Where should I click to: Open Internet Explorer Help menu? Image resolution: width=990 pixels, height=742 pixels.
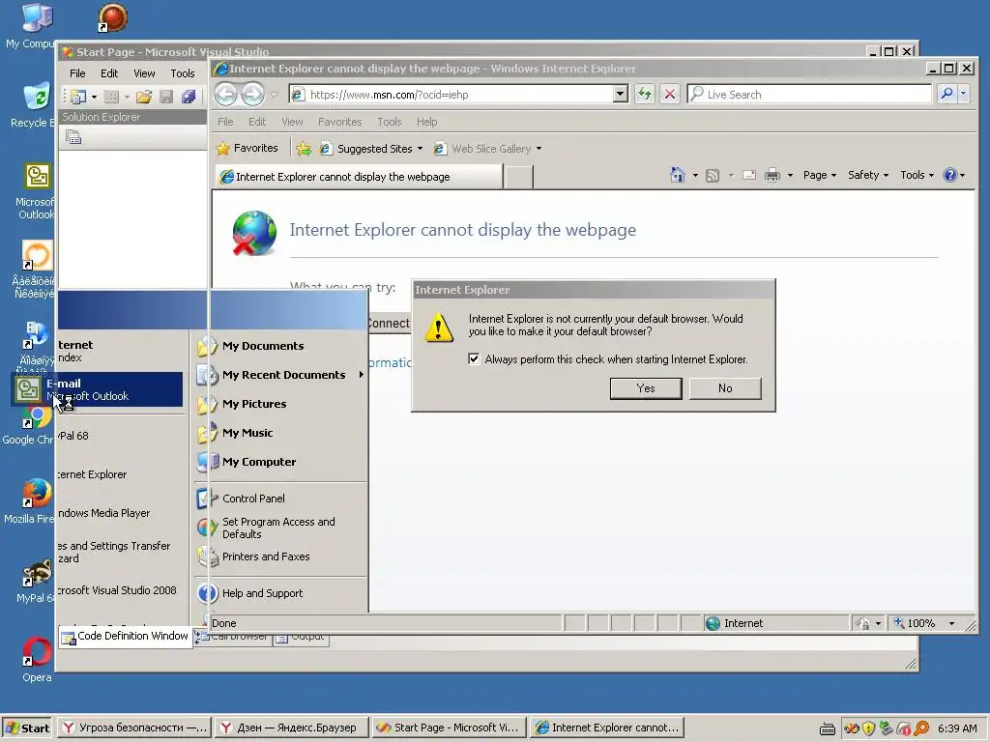pyautogui.click(x=426, y=122)
